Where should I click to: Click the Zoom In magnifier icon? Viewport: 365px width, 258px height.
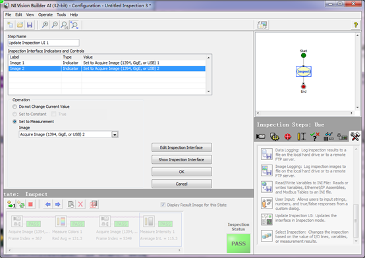click(x=45, y=25)
